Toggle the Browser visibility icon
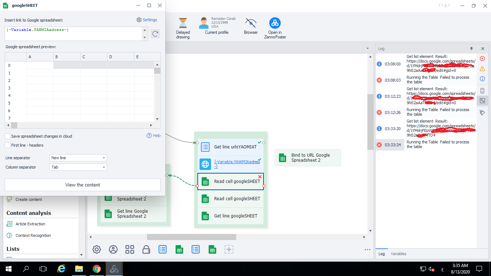This screenshot has width=491, height=276. 251,23
